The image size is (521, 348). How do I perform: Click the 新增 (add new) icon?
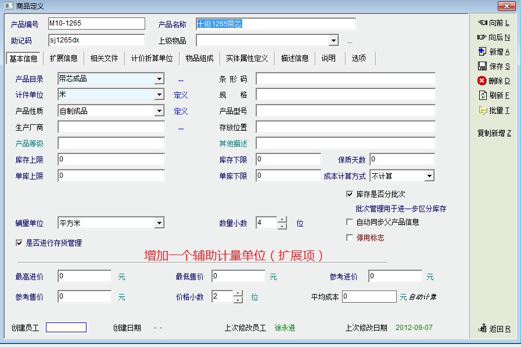coord(482,52)
